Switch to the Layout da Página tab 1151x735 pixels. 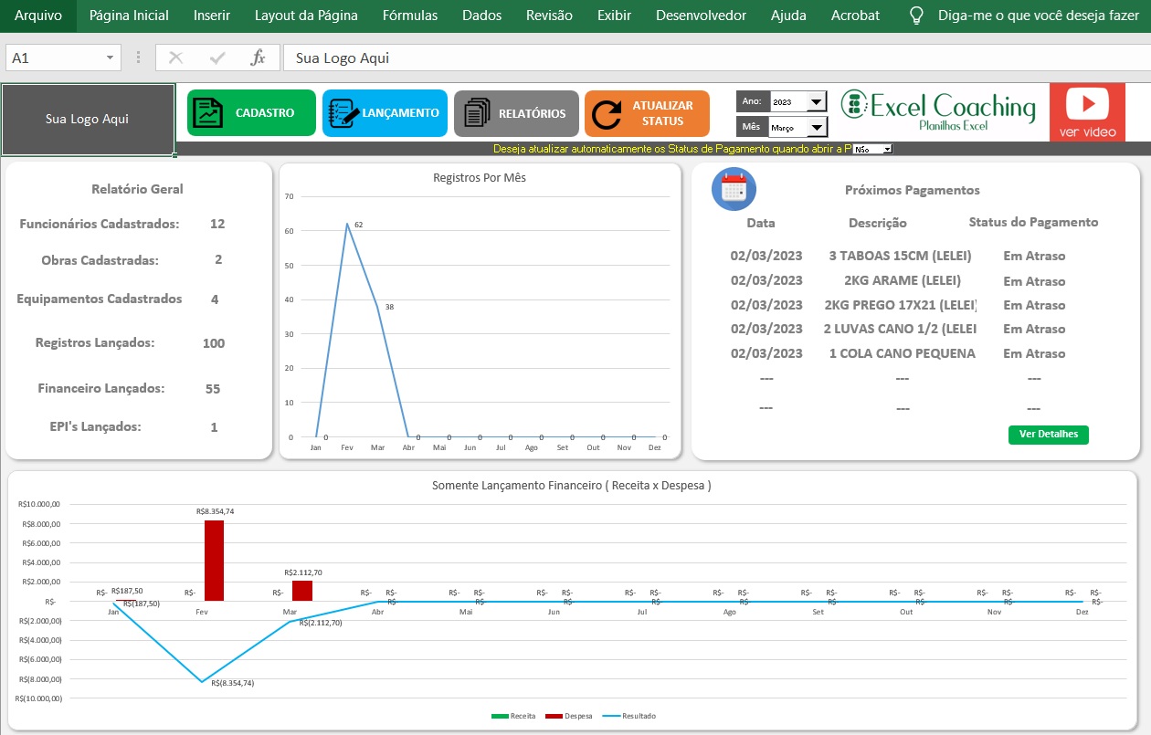(306, 16)
